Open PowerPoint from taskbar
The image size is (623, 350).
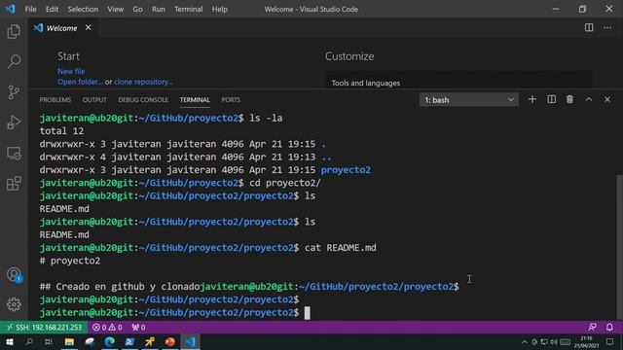pos(169,341)
